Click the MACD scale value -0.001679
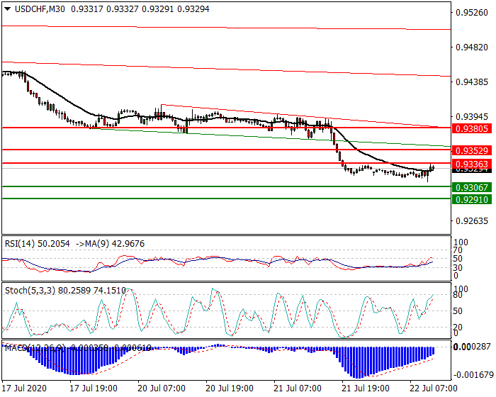496x397 pixels. coord(473,375)
